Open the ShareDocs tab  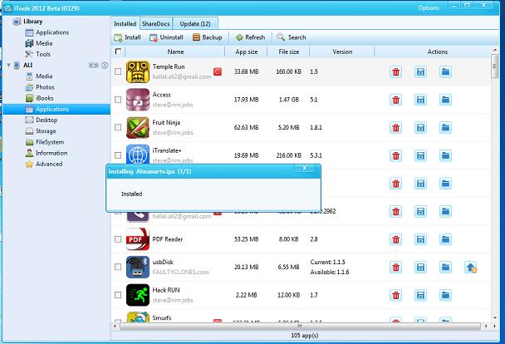tap(156, 24)
